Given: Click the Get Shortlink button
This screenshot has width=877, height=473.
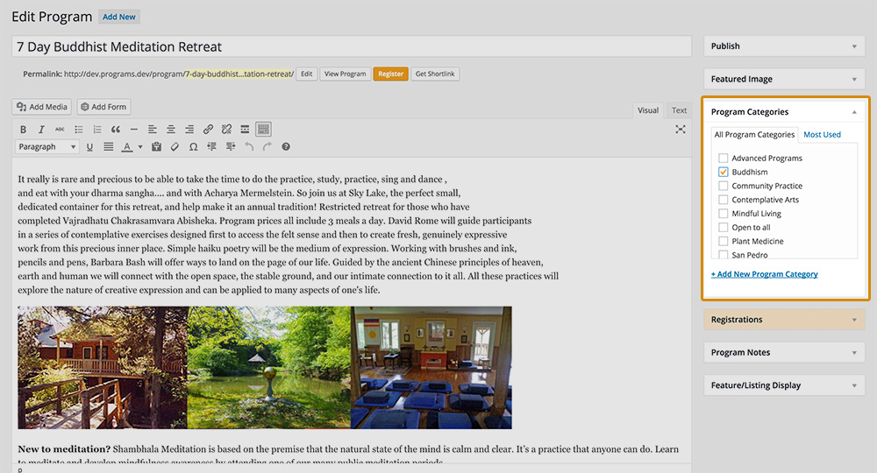Looking at the screenshot, I should pyautogui.click(x=435, y=74).
